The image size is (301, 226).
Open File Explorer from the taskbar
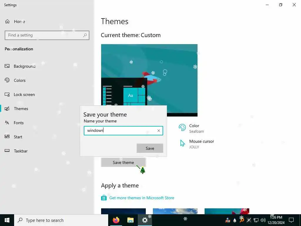point(130,220)
